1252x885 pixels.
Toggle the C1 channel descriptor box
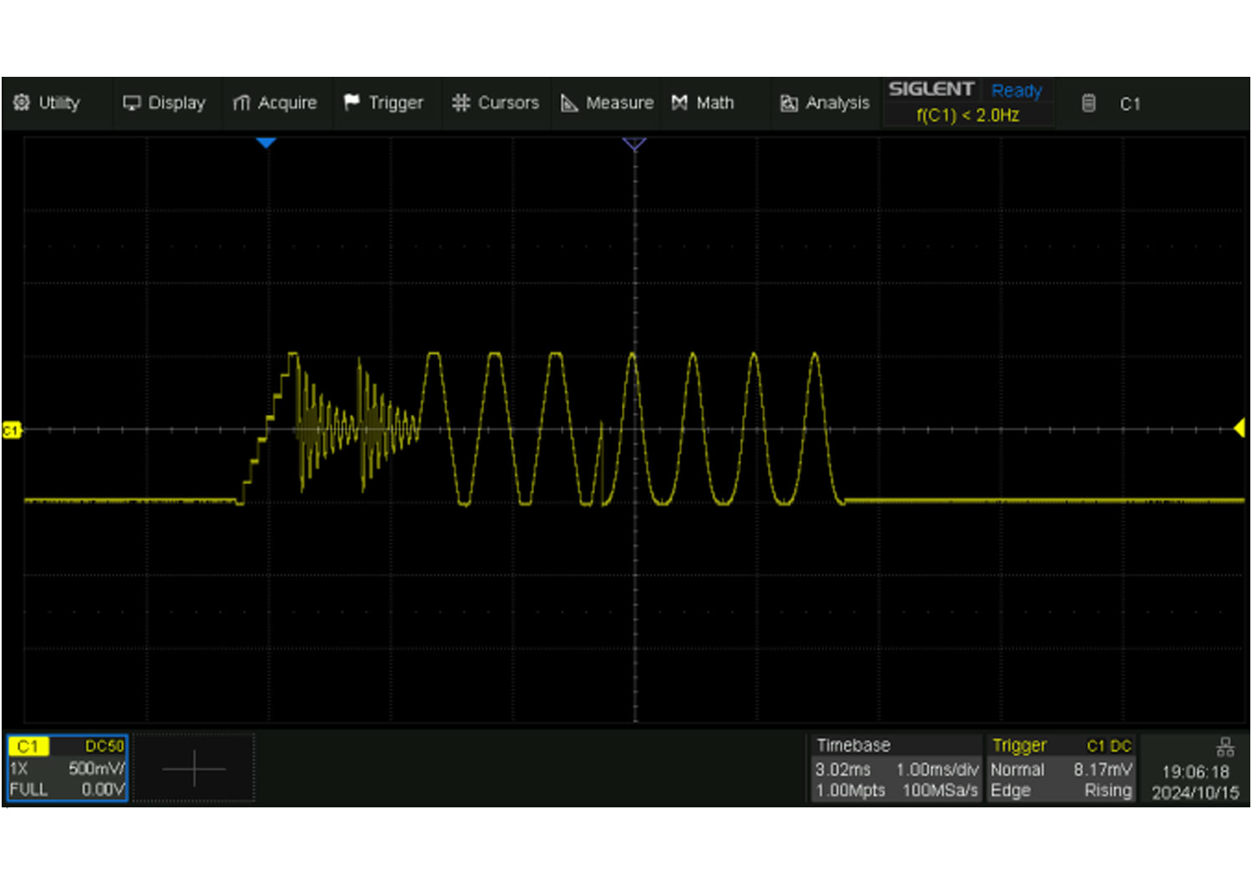(67, 768)
